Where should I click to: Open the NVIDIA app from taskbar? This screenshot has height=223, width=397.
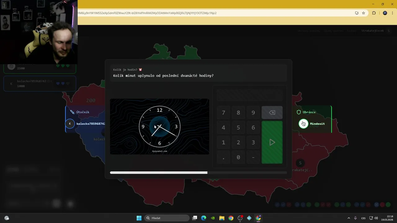(x=213, y=218)
